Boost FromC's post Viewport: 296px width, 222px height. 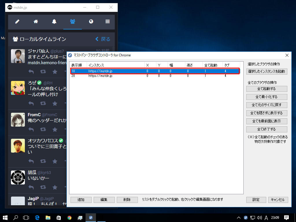coord(43,129)
